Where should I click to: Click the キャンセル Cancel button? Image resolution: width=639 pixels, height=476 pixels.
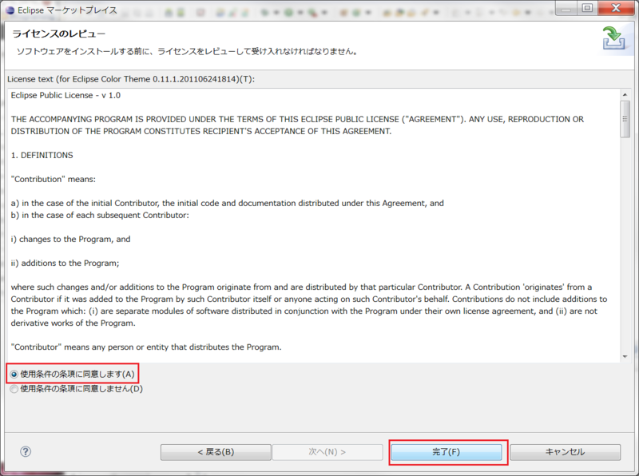[566, 452]
